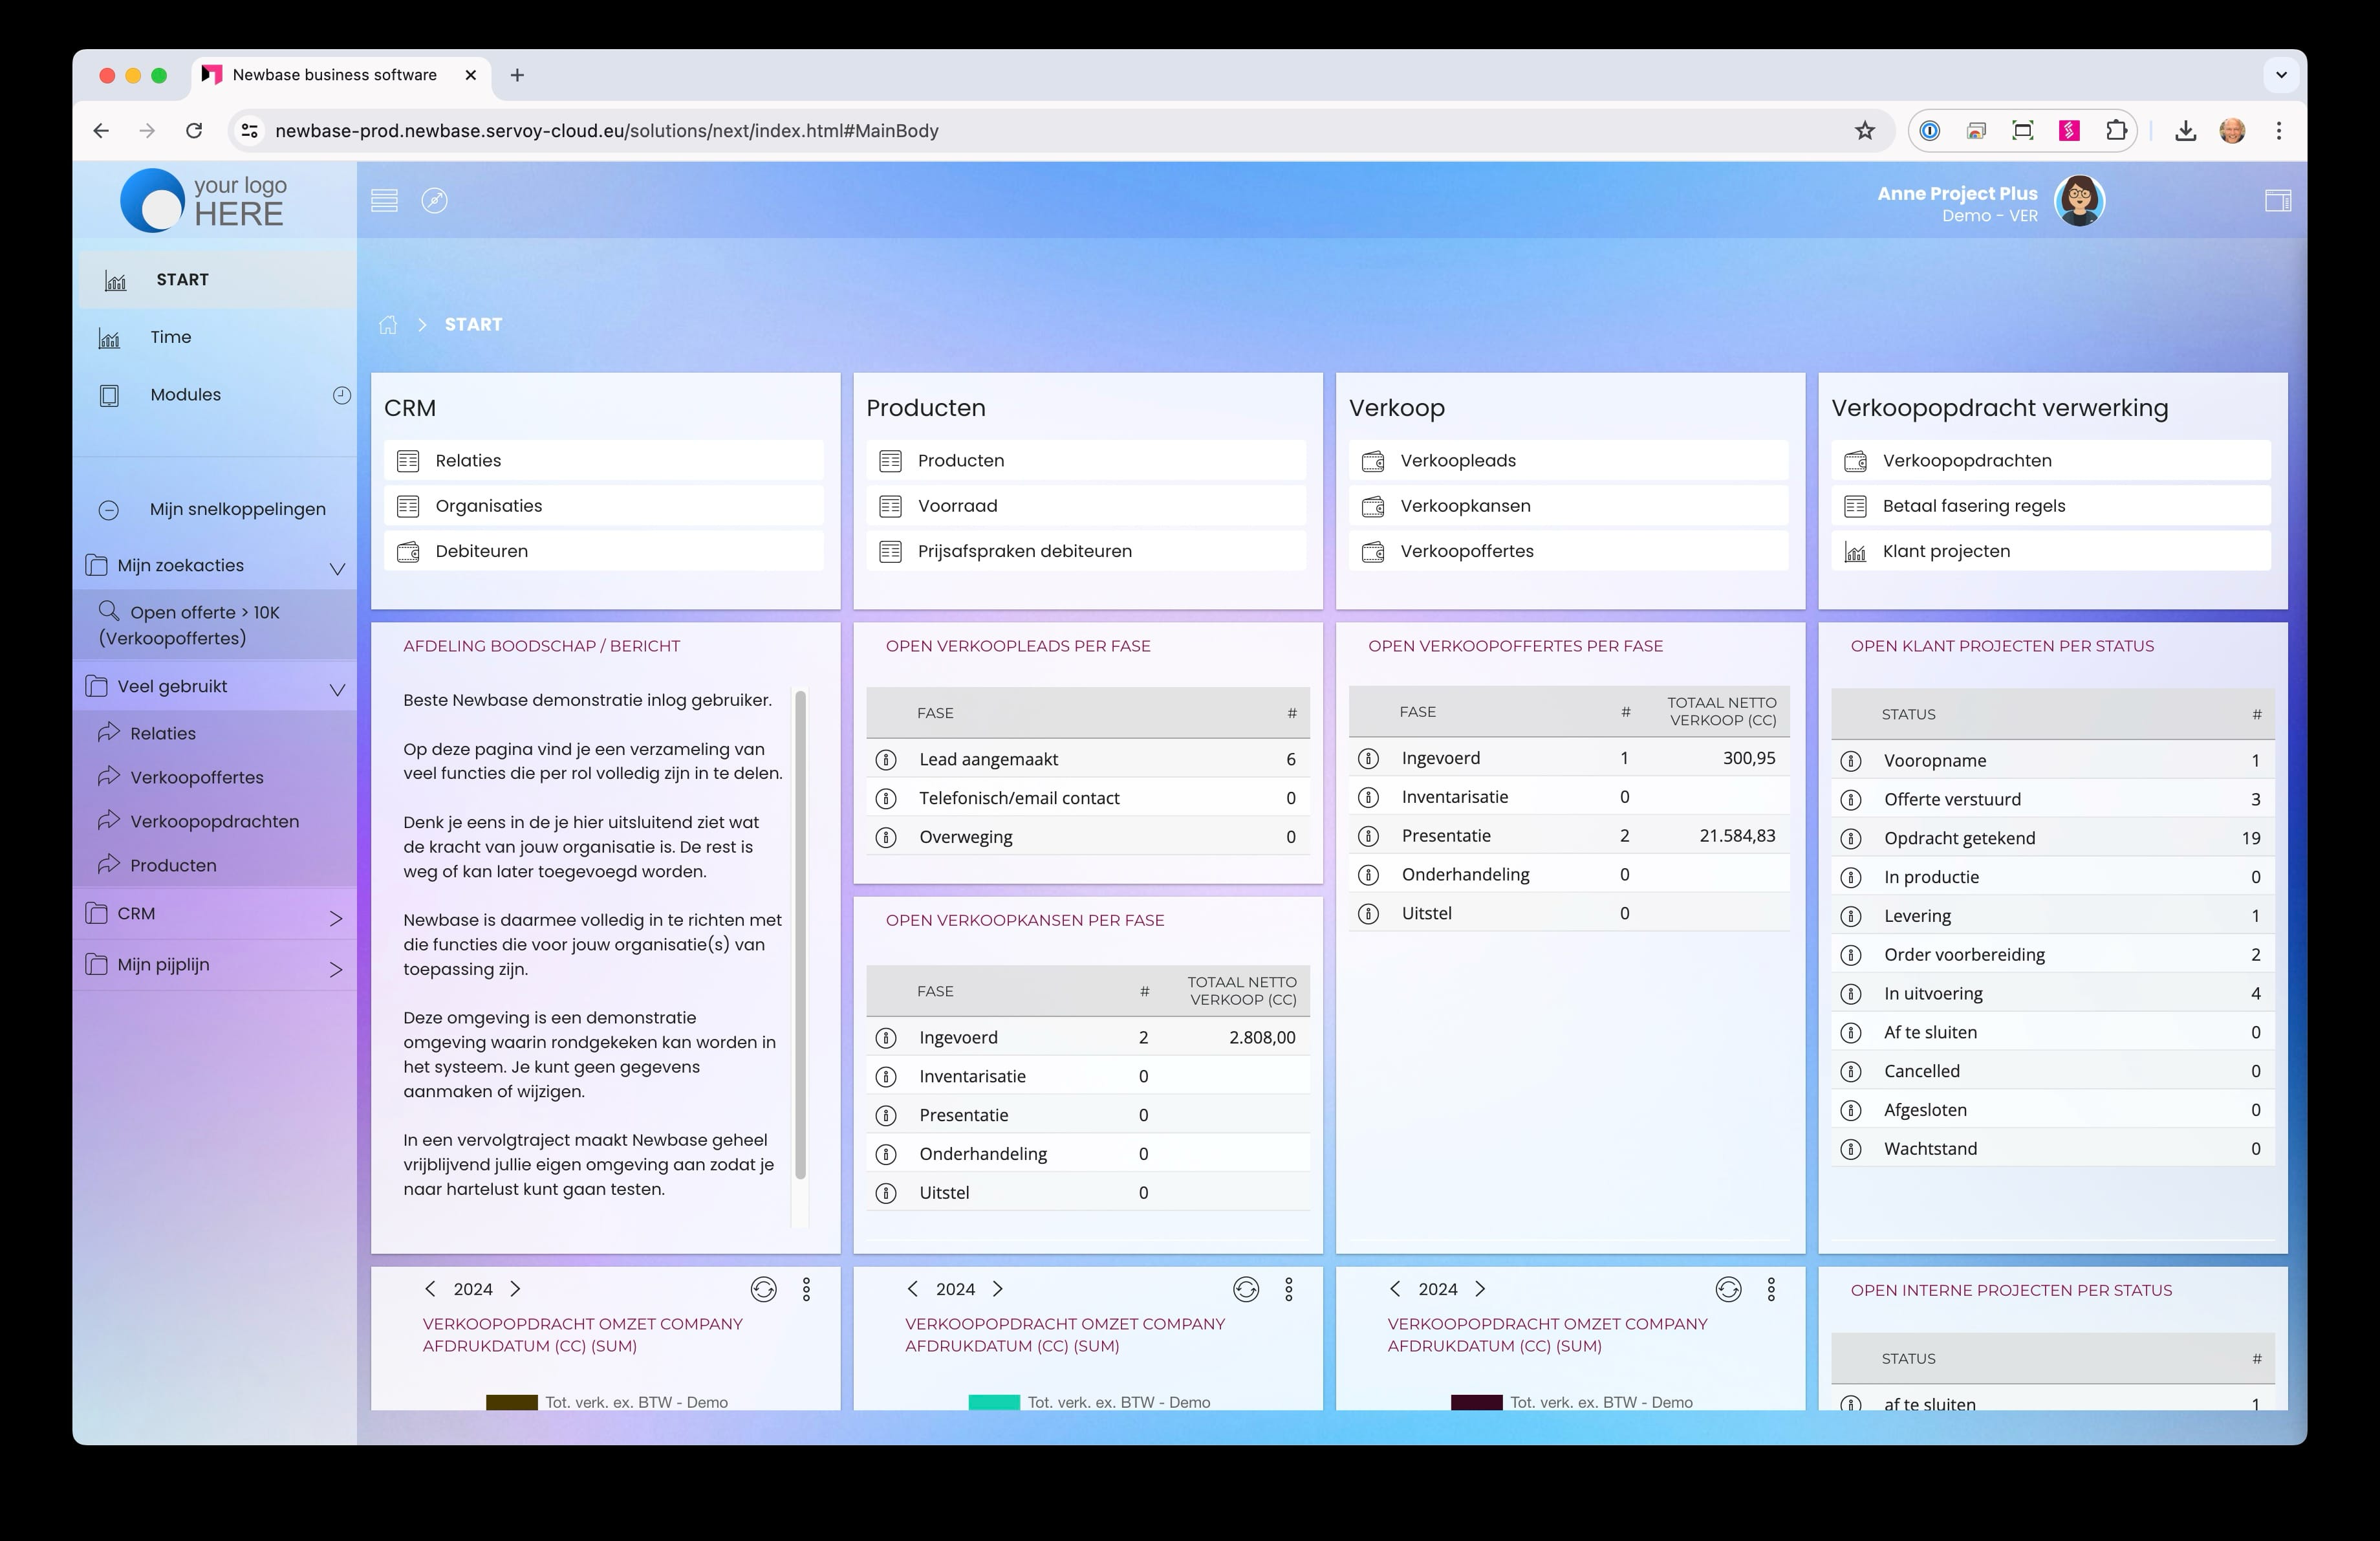Click the hamburger menu icon in header
Image resolution: width=2380 pixels, height=1541 pixels.
[384, 201]
